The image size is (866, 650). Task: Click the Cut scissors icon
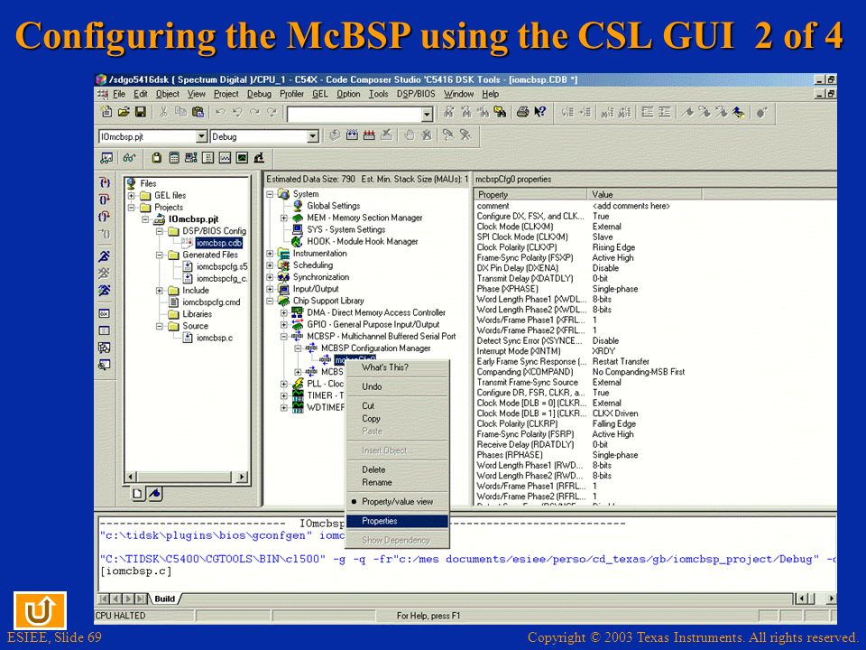coord(163,112)
